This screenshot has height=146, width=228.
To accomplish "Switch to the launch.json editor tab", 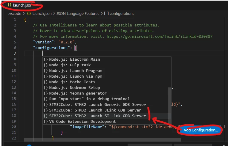I will pyautogui.click(x=22, y=5).
